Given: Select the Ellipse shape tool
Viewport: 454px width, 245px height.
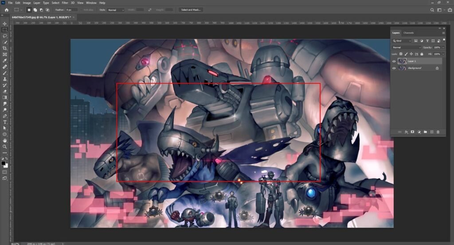Looking at the screenshot, I should [x=4, y=135].
